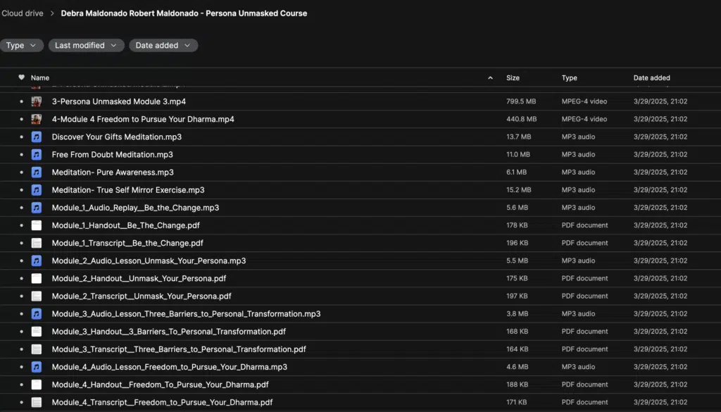
Task: Click the audio icon of Module_4_Audio_Lesson_Freedom file
Action: (37, 367)
